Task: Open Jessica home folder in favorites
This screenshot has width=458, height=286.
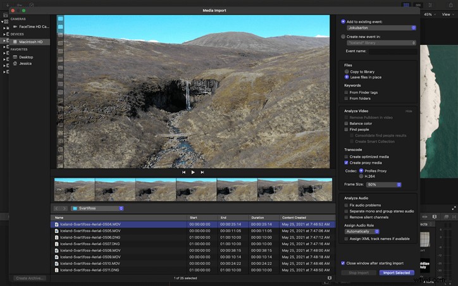Action: coord(25,63)
